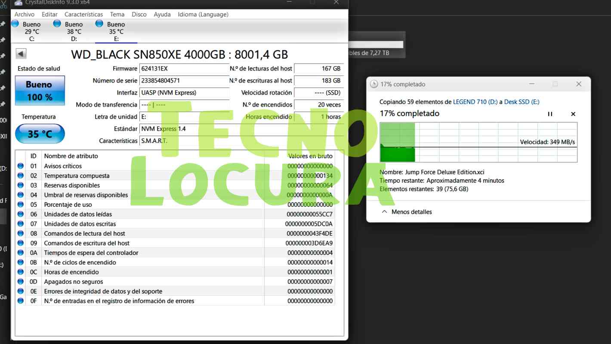Image resolution: width=611 pixels, height=344 pixels.
Task: Click the blue health orb for drive D:
Action: point(57,23)
